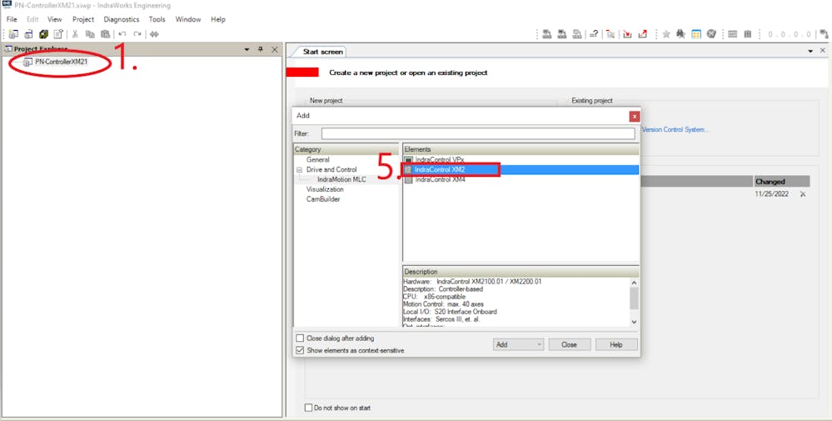Click the binoculars find icon
The image size is (832, 421).
click(681, 34)
